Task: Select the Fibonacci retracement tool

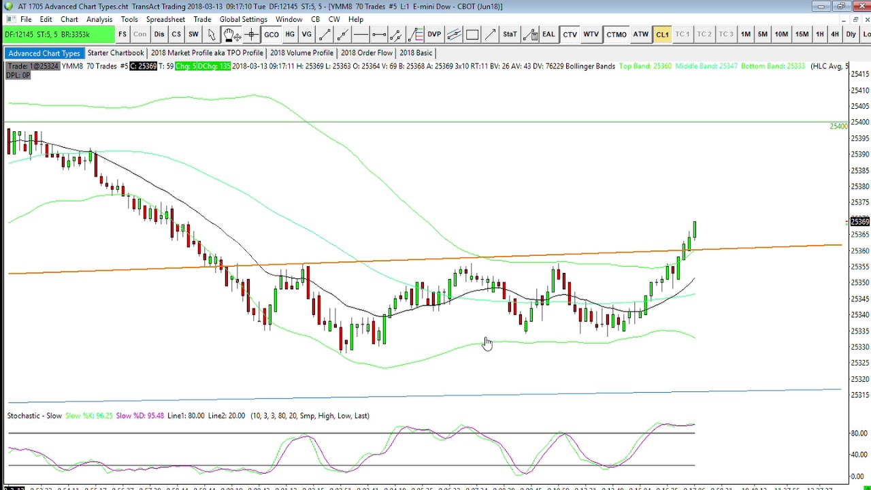Action: coord(416,34)
